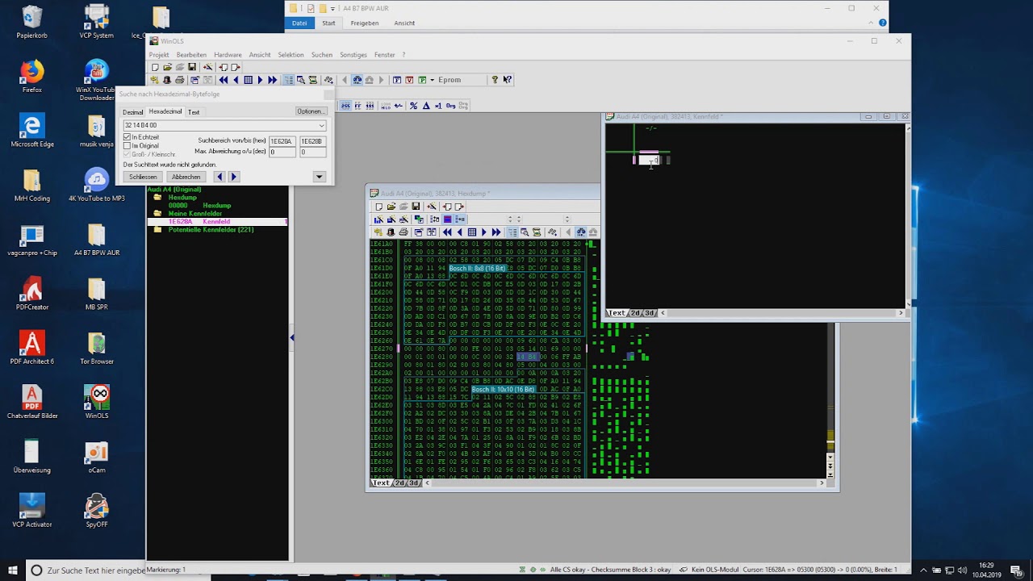
Task: Open the Fenster menu
Action: click(385, 55)
